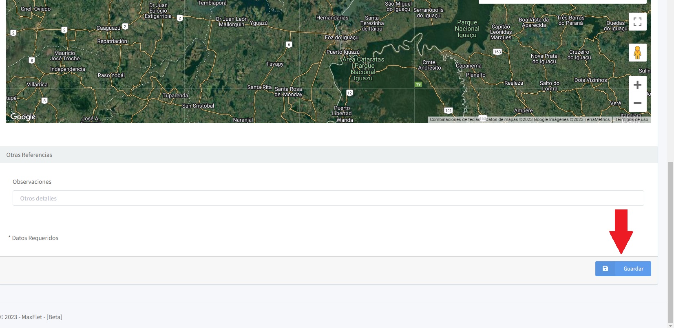The image size is (674, 328).
Task: Click Foz do Iguaçu on map
Action: pyautogui.click(x=342, y=37)
